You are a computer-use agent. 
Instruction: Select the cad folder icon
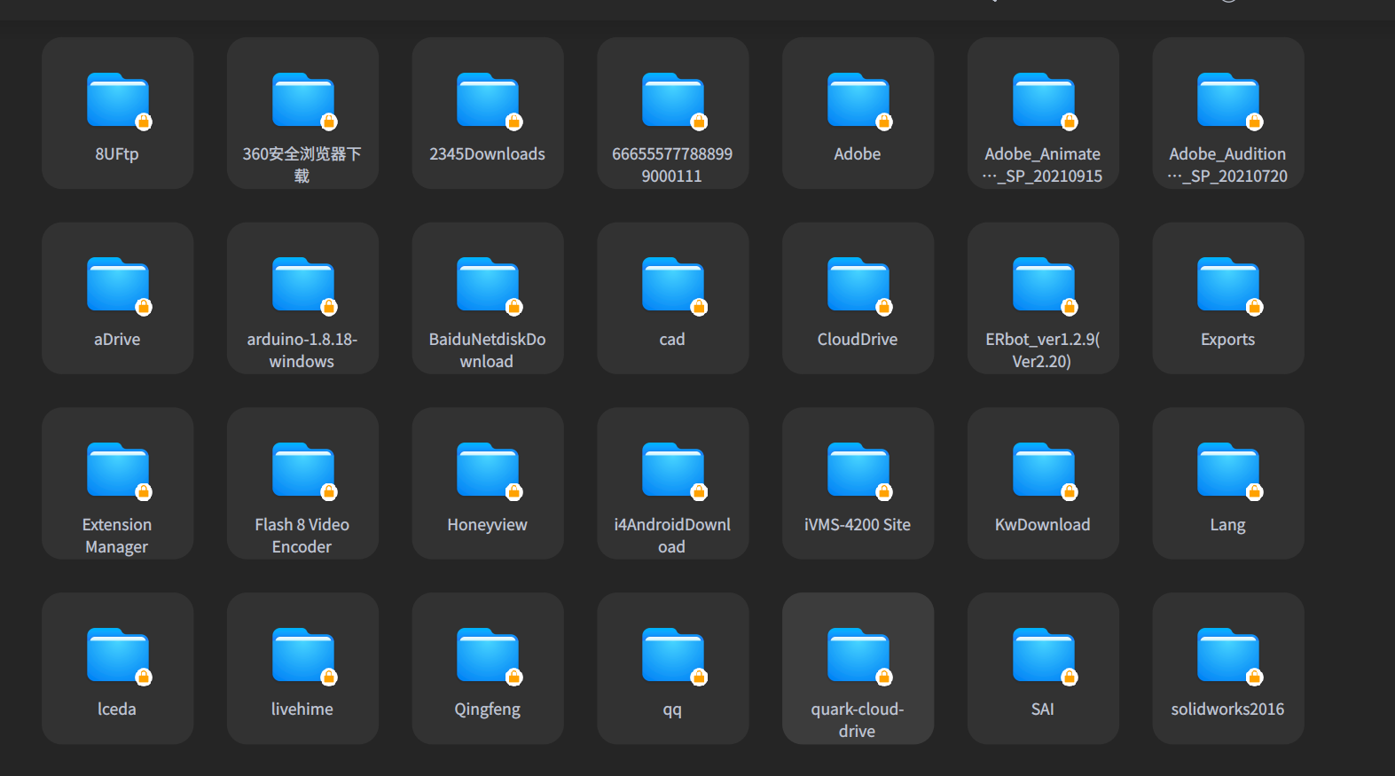tap(673, 286)
